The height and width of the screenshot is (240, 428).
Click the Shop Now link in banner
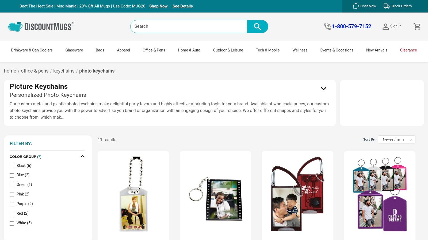tap(158, 6)
